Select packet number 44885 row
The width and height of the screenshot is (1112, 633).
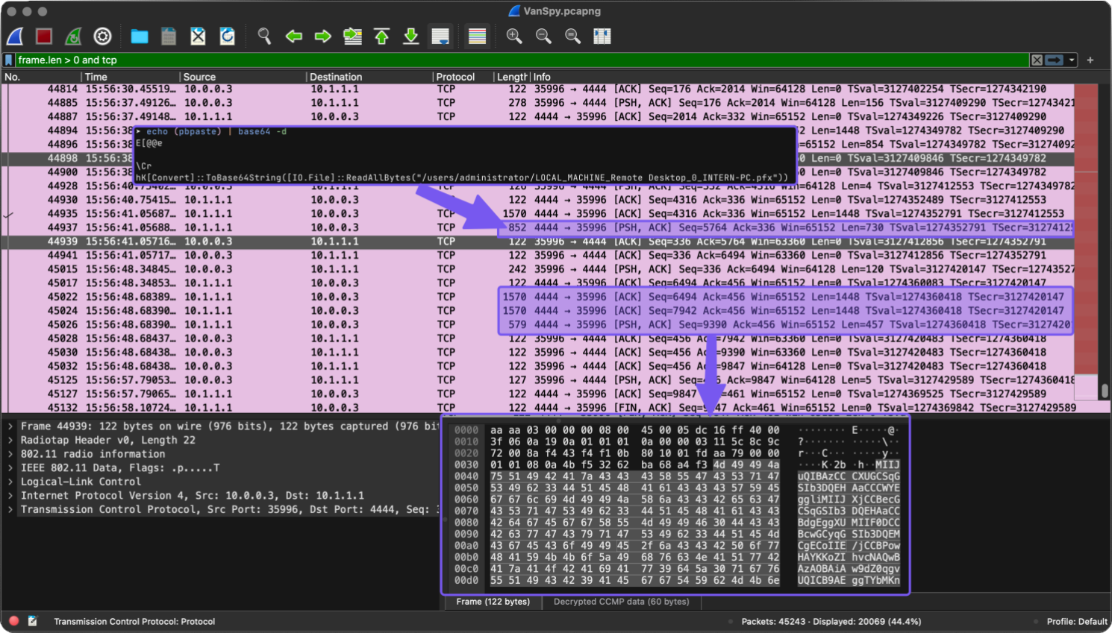(x=537, y=103)
